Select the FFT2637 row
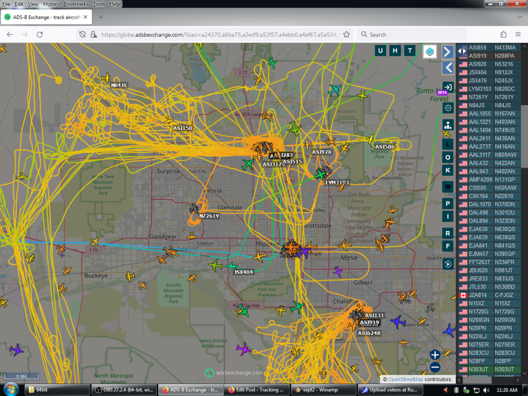528x396 pixels. (x=490, y=262)
